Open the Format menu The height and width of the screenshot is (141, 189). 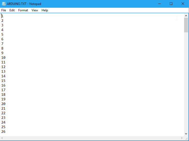(x=23, y=10)
